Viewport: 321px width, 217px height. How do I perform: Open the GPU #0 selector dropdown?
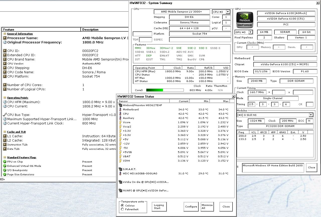tap(251, 32)
